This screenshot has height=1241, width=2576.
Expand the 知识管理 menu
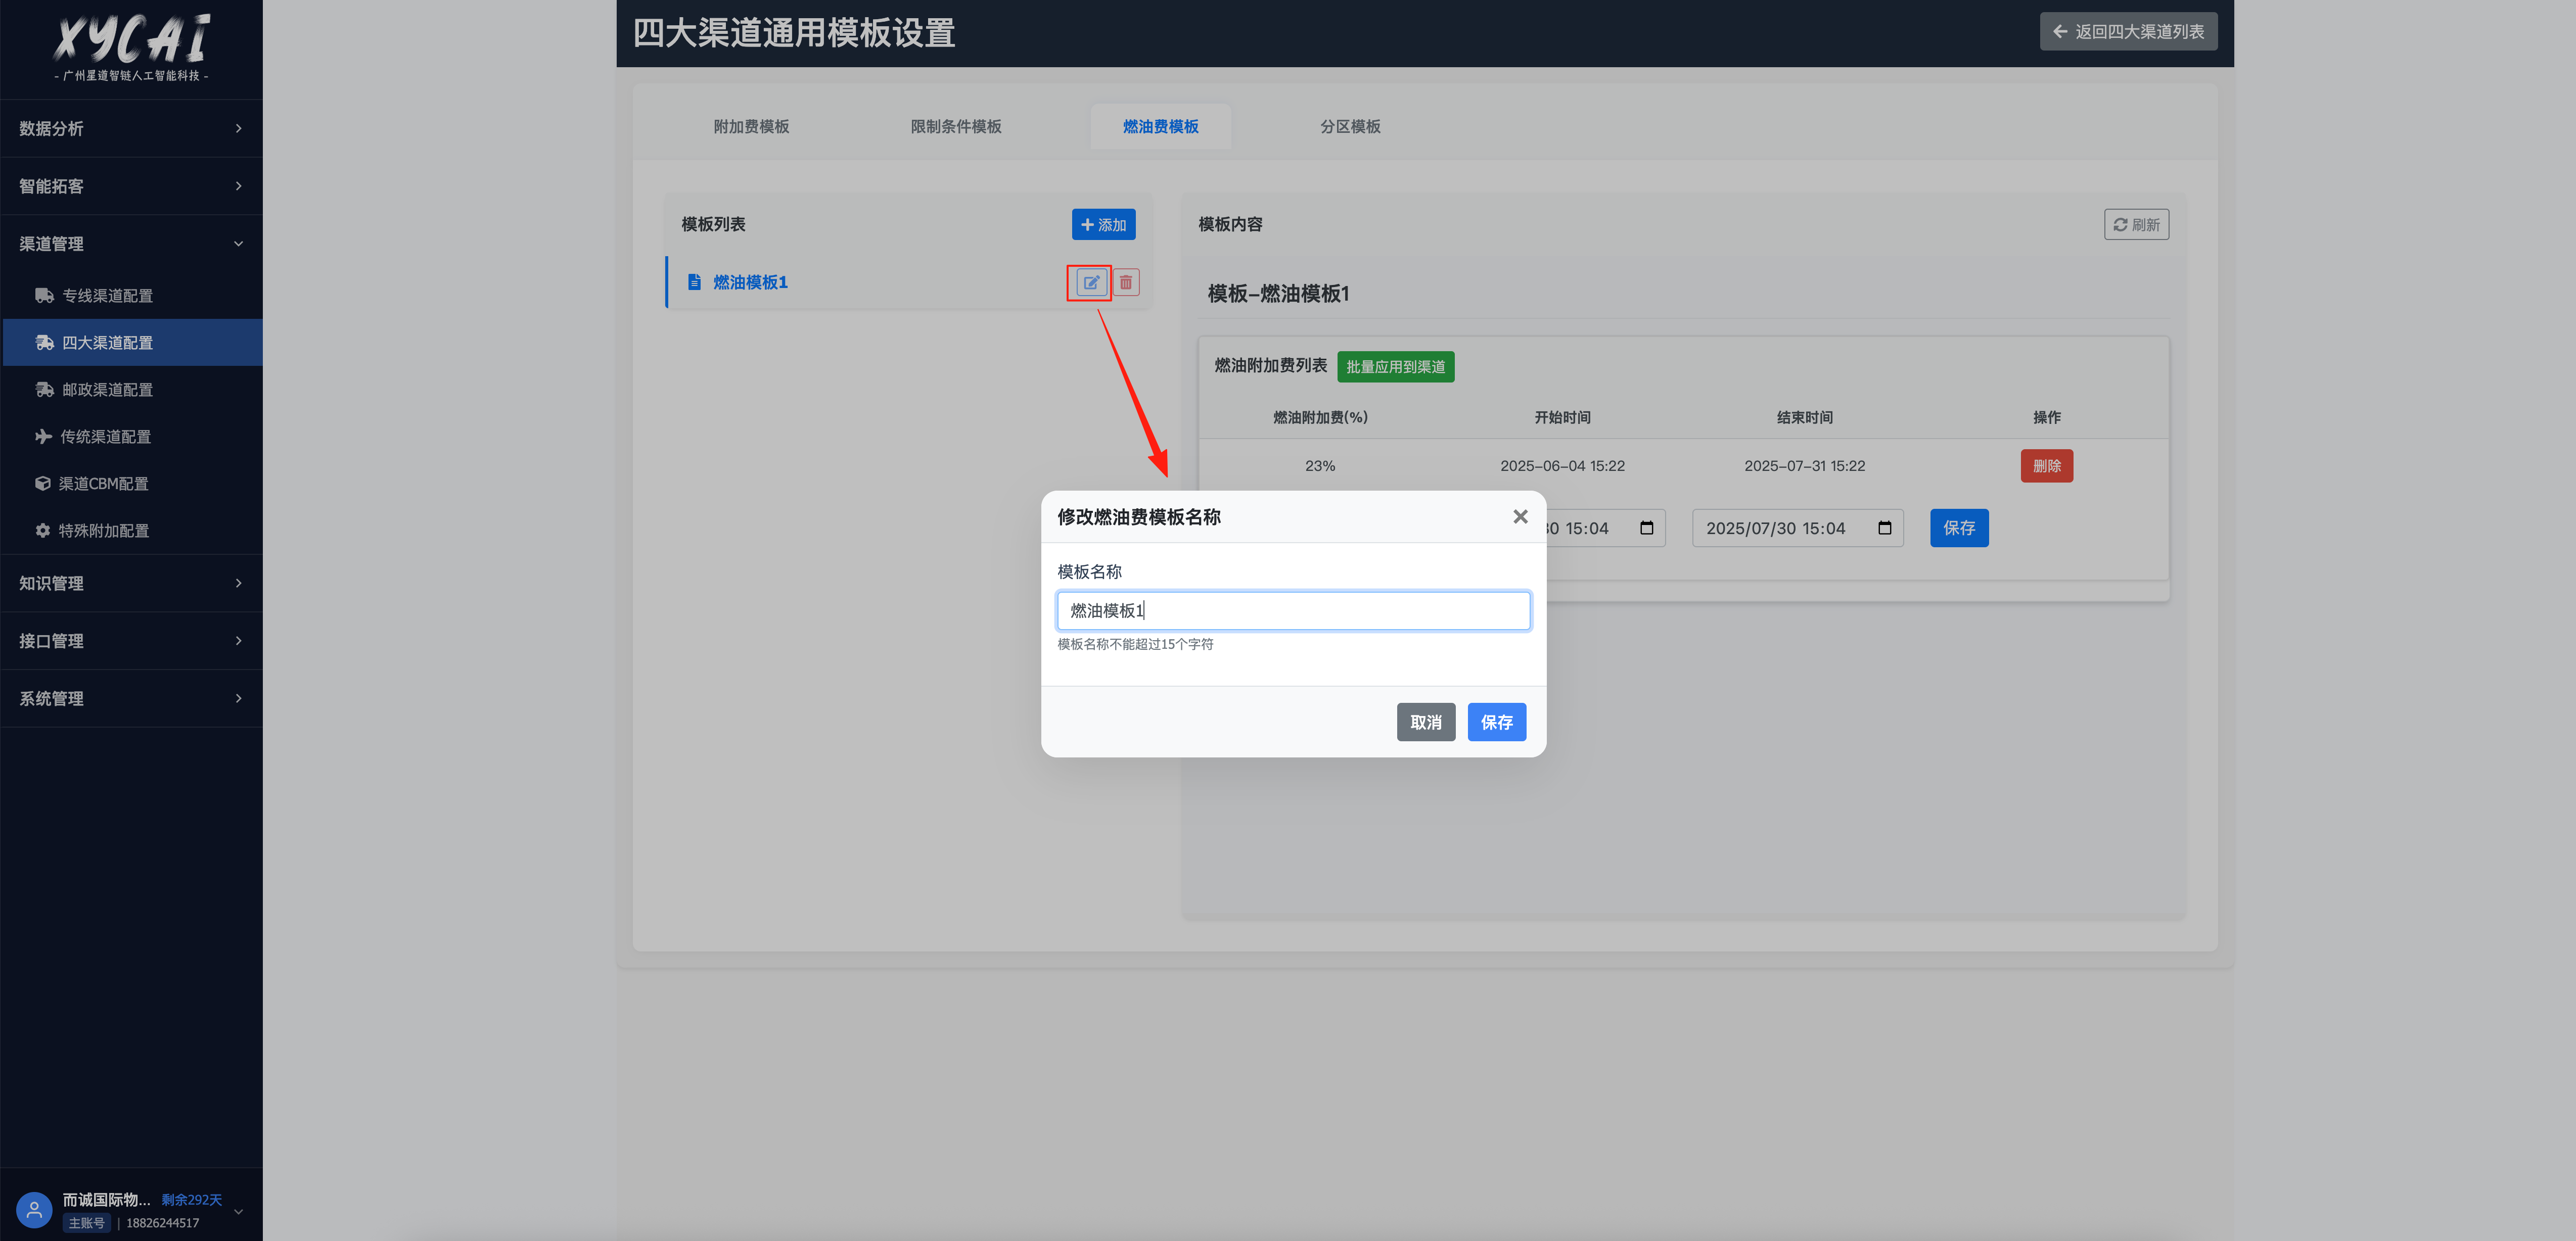point(131,583)
